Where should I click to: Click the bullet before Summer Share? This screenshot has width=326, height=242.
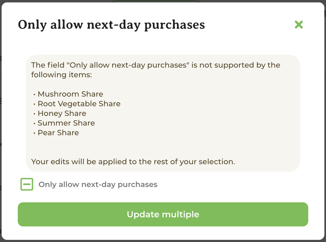point(35,123)
